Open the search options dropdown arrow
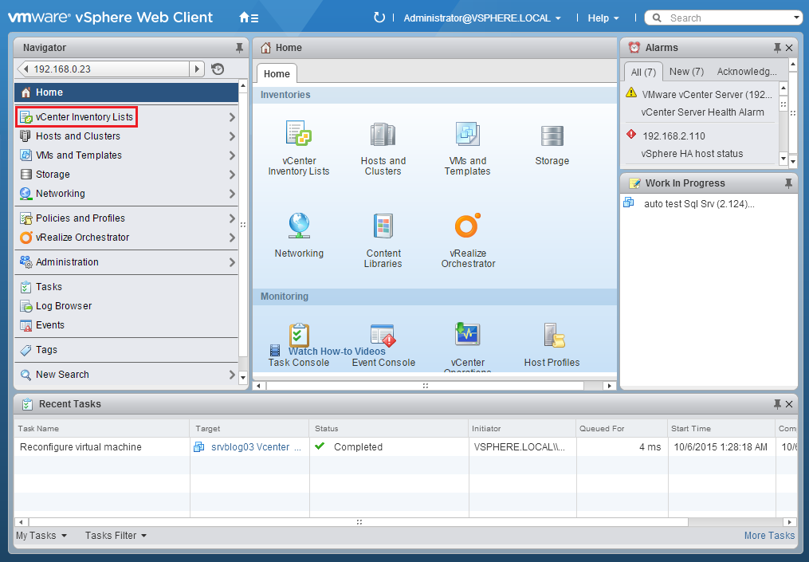Viewport: 809px width, 562px height. click(x=796, y=18)
